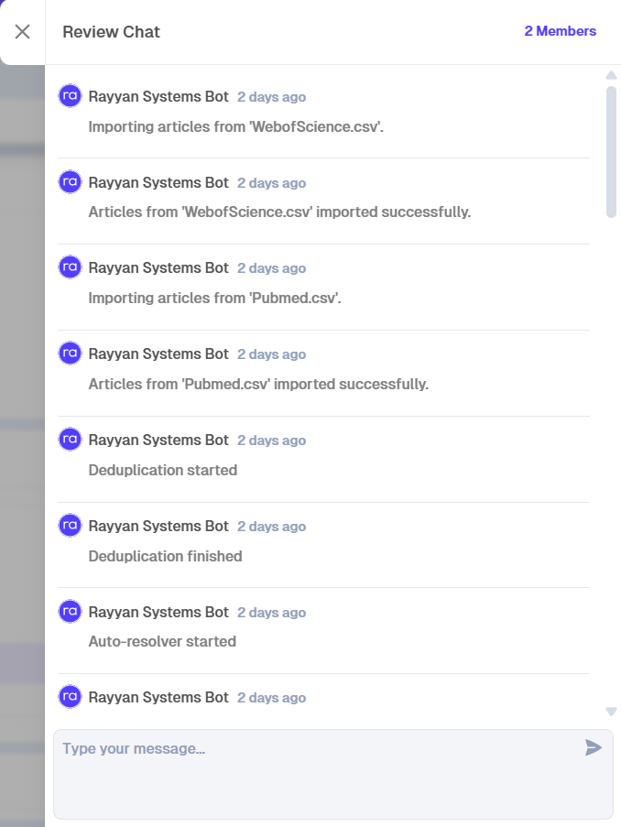Image resolution: width=621 pixels, height=827 pixels.
Task: Click bot avatar beside Auto-resolver started
Action: [70, 611]
